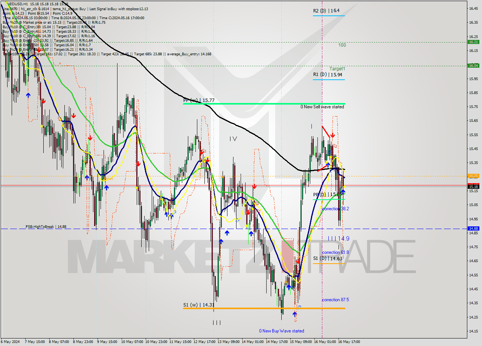
Task: Click 'Last Signal is:Buy with stoploss:12.13' text
Action: (118, 9)
